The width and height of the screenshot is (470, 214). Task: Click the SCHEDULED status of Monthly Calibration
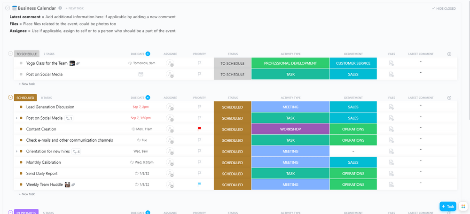click(232, 162)
